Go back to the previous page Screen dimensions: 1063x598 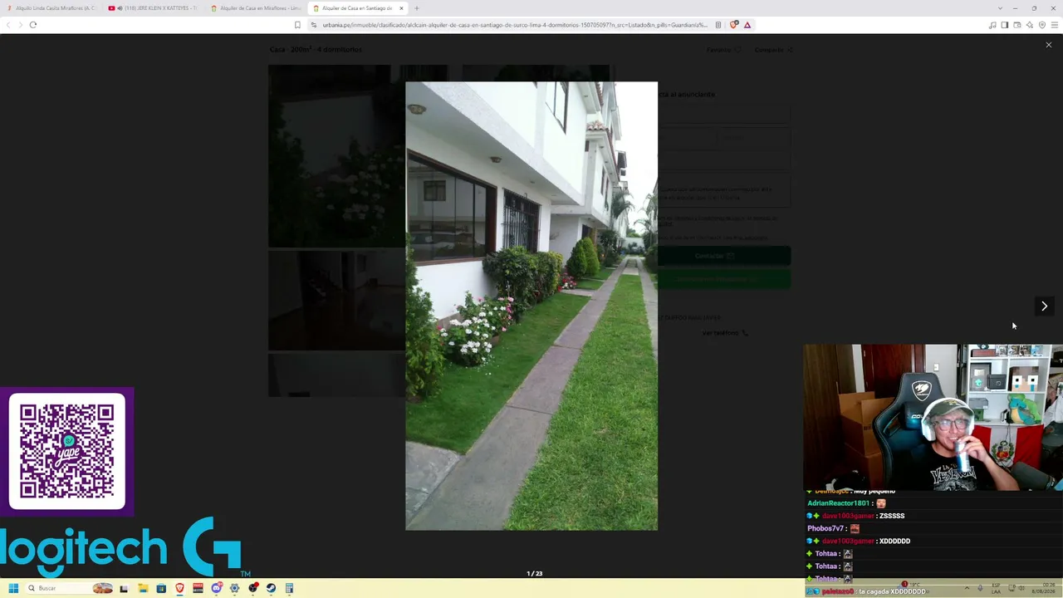(x=8, y=25)
